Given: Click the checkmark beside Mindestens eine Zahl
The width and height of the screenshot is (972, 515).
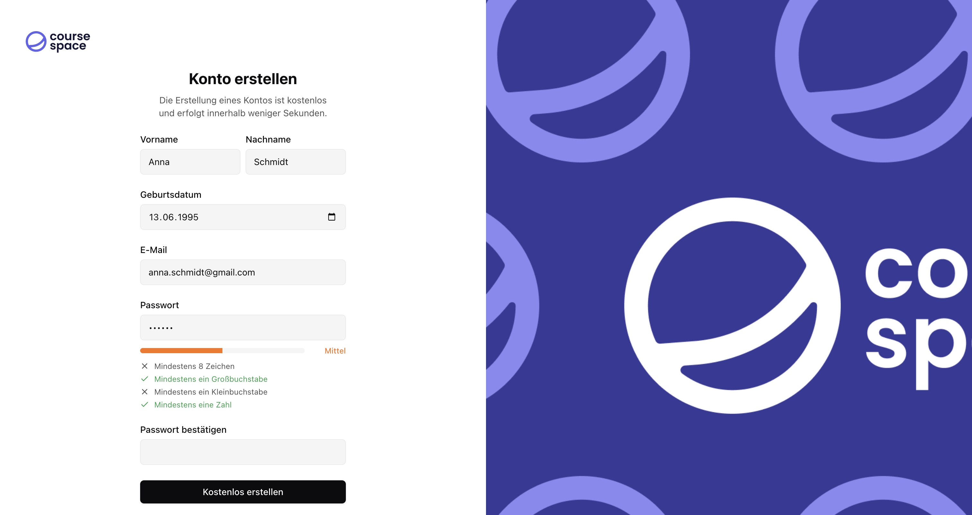Looking at the screenshot, I should tap(145, 405).
